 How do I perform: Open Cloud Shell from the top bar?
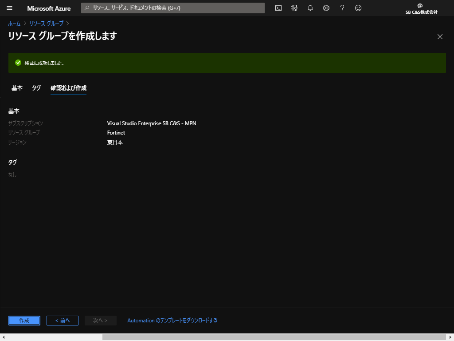[278, 8]
